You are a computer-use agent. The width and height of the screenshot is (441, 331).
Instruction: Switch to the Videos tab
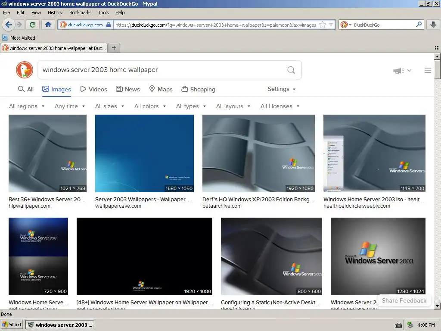pos(93,89)
